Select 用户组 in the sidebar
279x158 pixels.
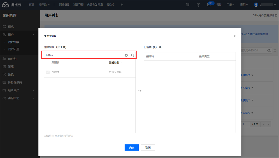[12, 59]
